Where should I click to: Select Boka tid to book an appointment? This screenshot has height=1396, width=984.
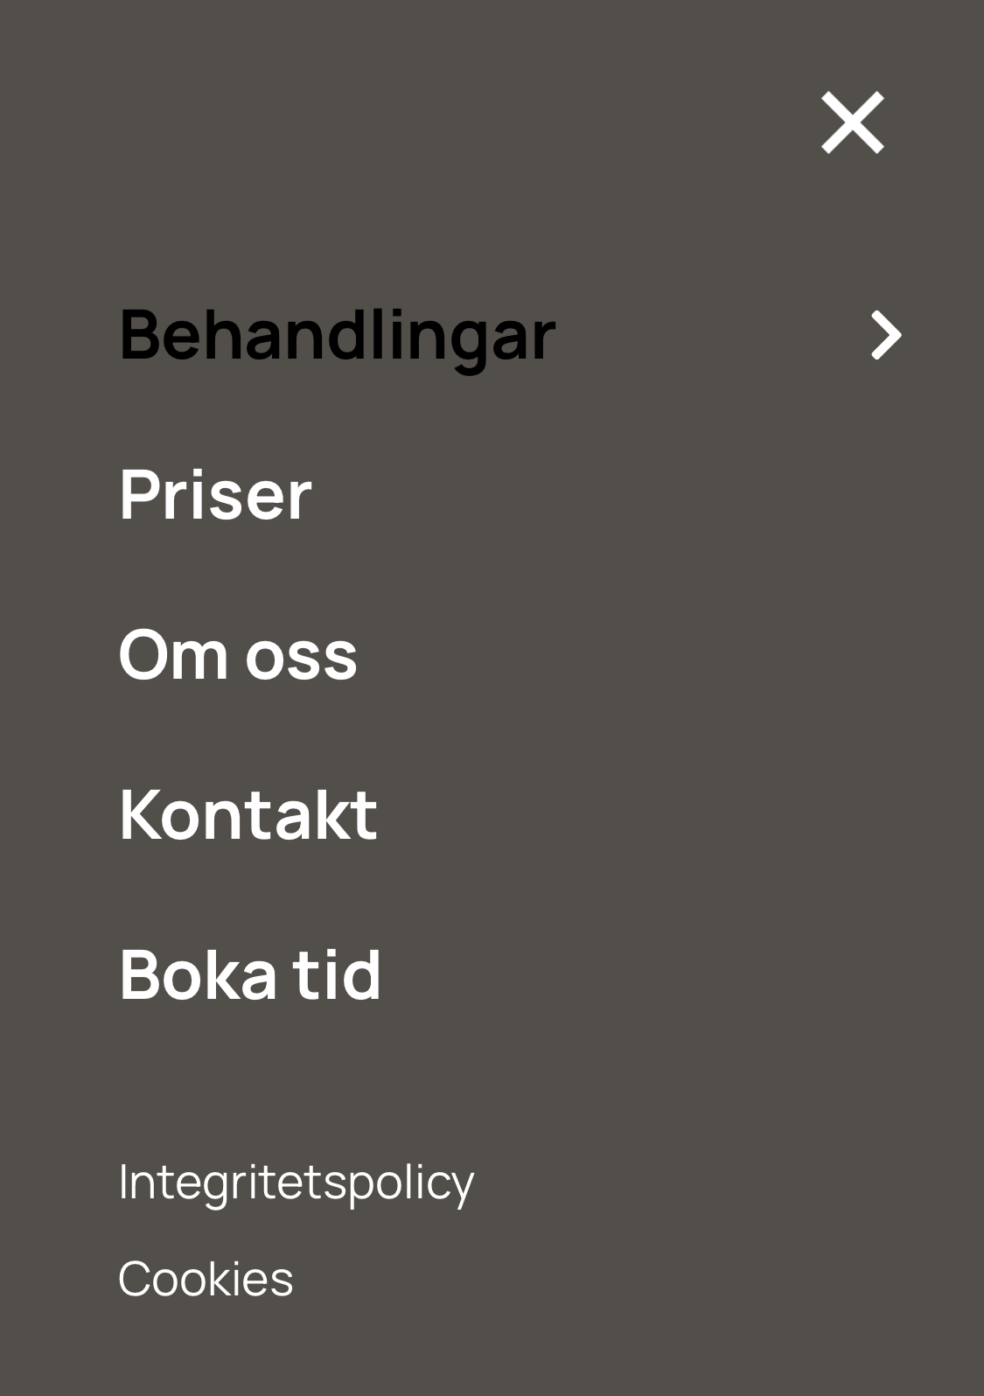pyautogui.click(x=250, y=974)
